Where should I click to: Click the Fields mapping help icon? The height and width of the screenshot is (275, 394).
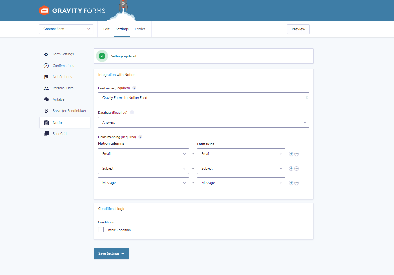pos(141,137)
